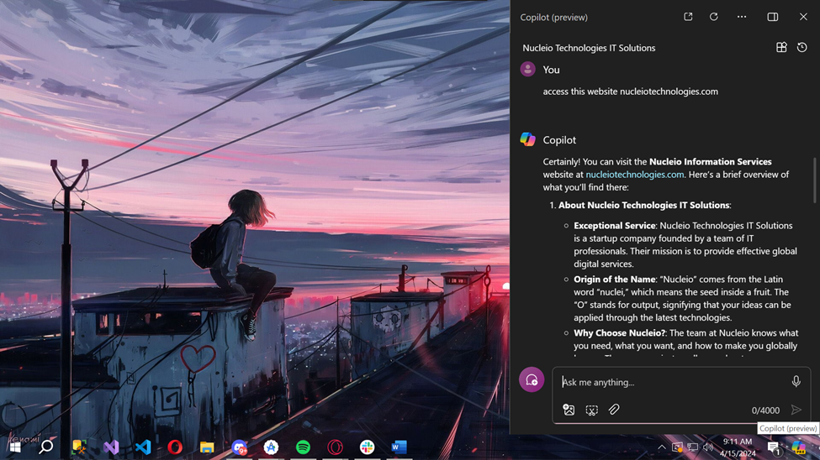Click the conversation title Nucleio Technologies IT Solutions

point(589,48)
